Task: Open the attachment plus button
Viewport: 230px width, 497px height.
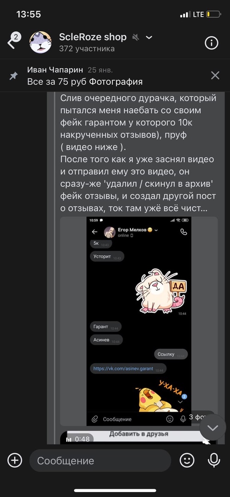Action: [15, 460]
